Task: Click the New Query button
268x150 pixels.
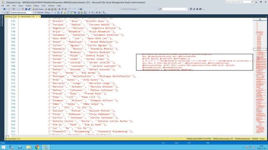Action: click(x=38, y=9)
